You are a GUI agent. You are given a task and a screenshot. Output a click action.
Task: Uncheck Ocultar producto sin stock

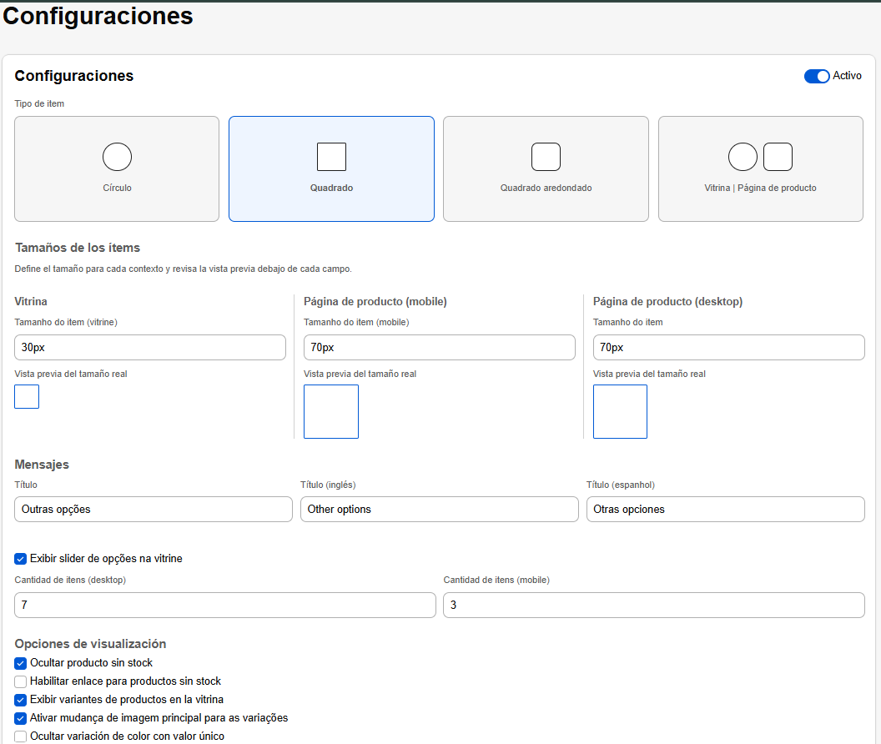(x=21, y=663)
